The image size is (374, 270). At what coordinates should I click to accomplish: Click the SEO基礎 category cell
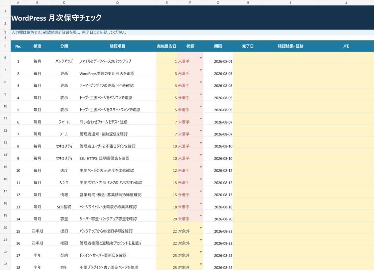coord(64,203)
